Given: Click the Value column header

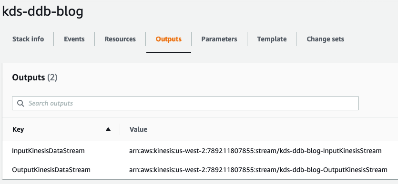Looking at the screenshot, I should tap(138, 130).
